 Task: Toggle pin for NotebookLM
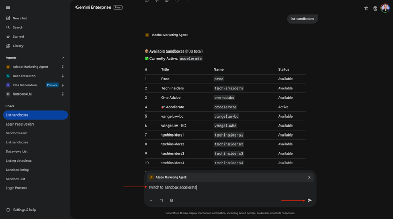click(x=63, y=94)
